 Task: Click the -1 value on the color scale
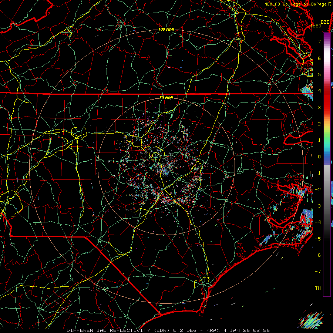pyautogui.click(x=318, y=173)
